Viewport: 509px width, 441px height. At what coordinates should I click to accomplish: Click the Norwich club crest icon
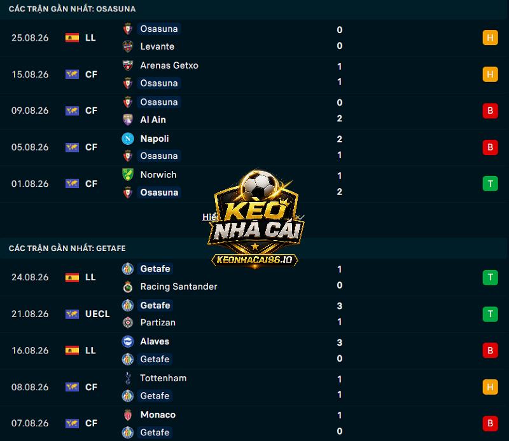point(128,175)
